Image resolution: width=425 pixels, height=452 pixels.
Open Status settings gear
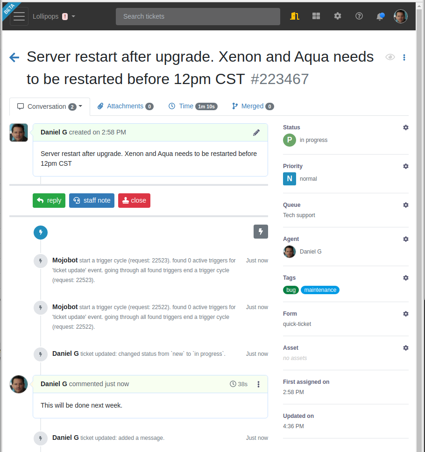click(406, 127)
